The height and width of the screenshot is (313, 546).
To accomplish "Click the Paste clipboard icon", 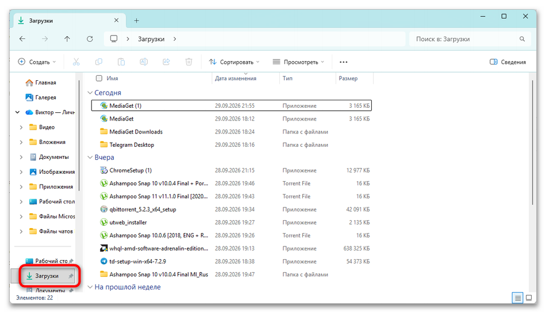I will [121, 62].
